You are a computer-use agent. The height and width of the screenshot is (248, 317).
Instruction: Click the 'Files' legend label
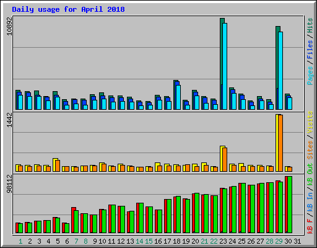tap(310, 50)
